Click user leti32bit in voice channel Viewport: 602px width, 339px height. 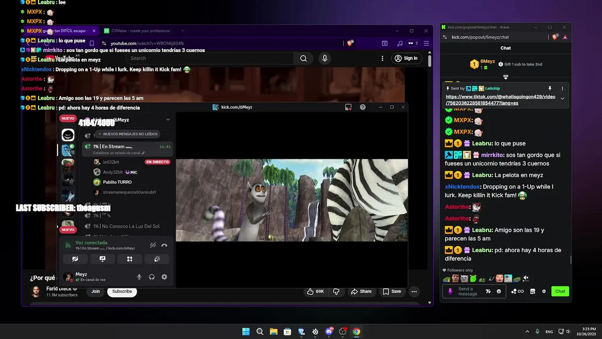click(111, 162)
